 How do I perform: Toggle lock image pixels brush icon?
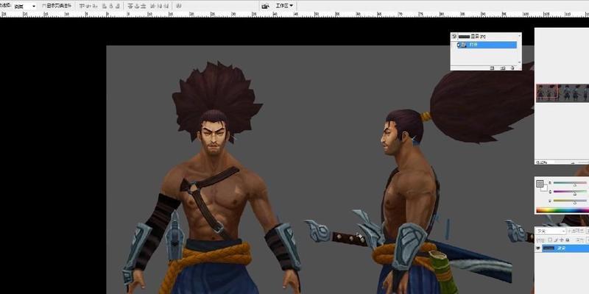(557, 240)
